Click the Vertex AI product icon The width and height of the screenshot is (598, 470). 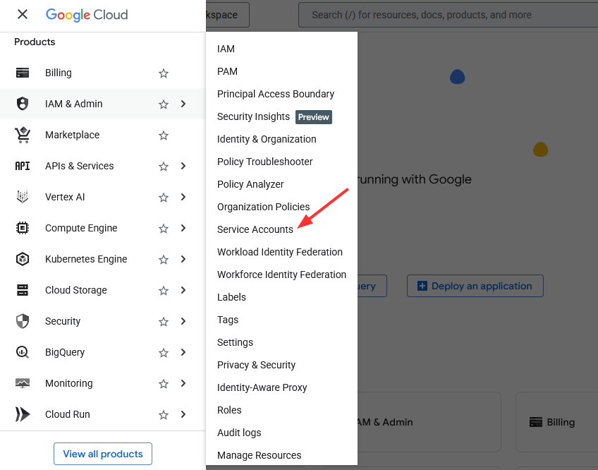click(23, 197)
